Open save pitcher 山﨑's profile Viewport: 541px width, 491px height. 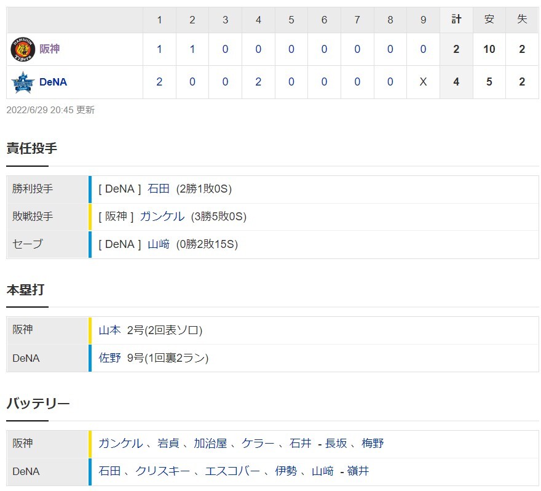pos(159,244)
